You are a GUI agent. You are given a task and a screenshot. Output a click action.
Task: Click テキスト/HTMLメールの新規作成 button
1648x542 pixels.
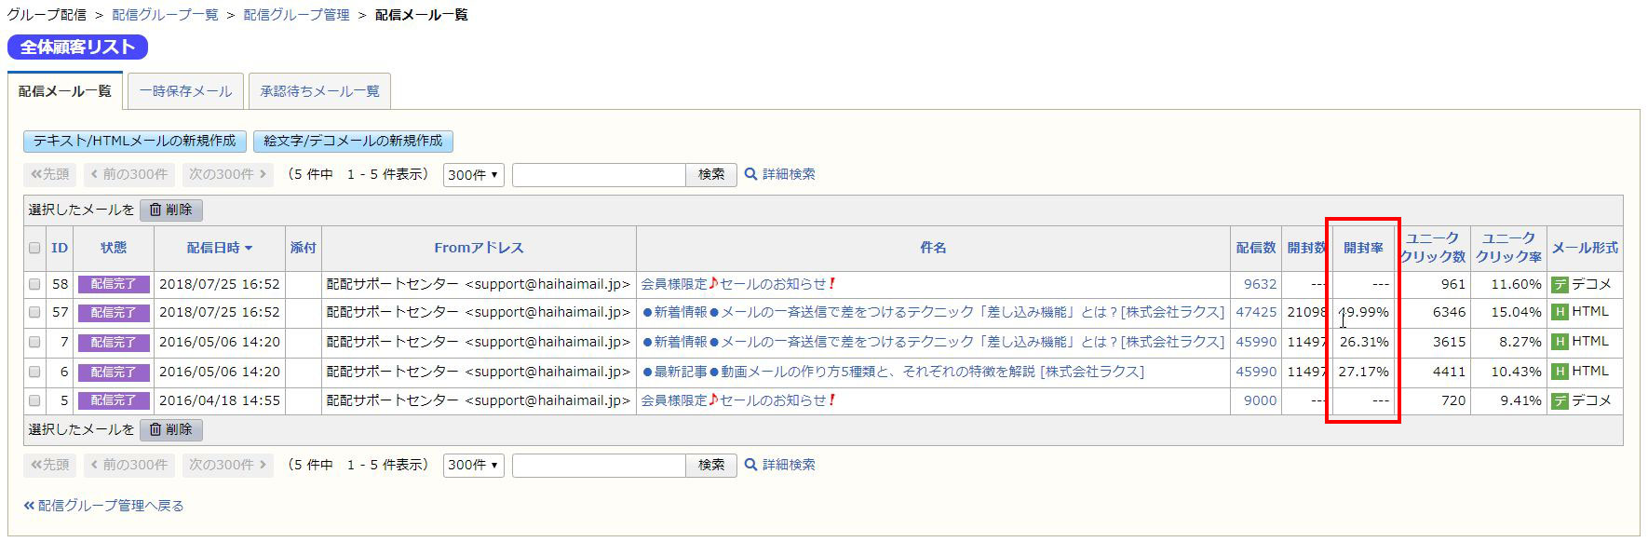(135, 141)
